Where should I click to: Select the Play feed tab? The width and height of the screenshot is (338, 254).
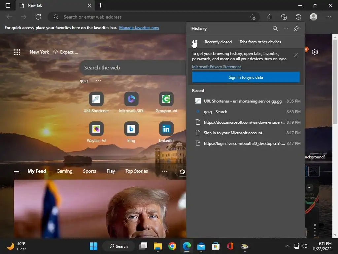point(111,171)
